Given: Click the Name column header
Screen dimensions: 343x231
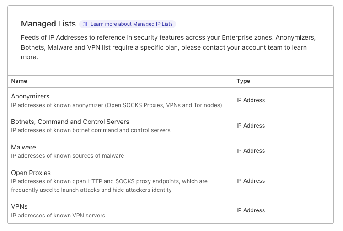Looking at the screenshot, I should [19, 81].
